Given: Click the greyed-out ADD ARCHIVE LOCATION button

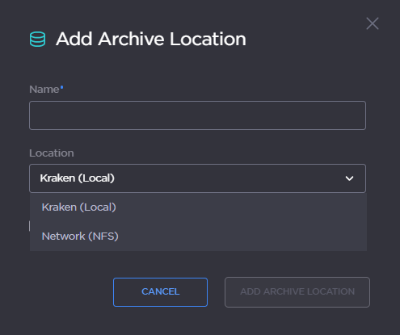Looking at the screenshot, I should (297, 292).
